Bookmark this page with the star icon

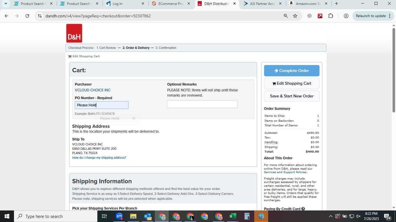point(295,16)
